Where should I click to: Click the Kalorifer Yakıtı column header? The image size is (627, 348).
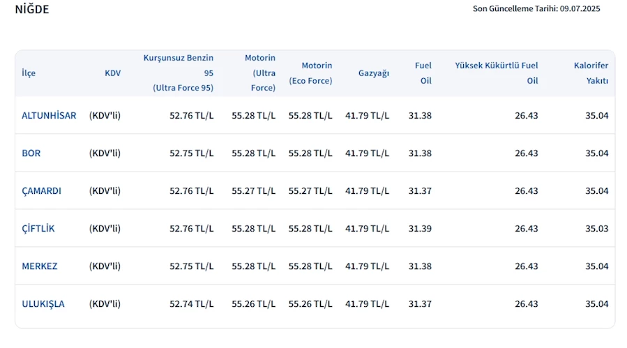pos(591,73)
